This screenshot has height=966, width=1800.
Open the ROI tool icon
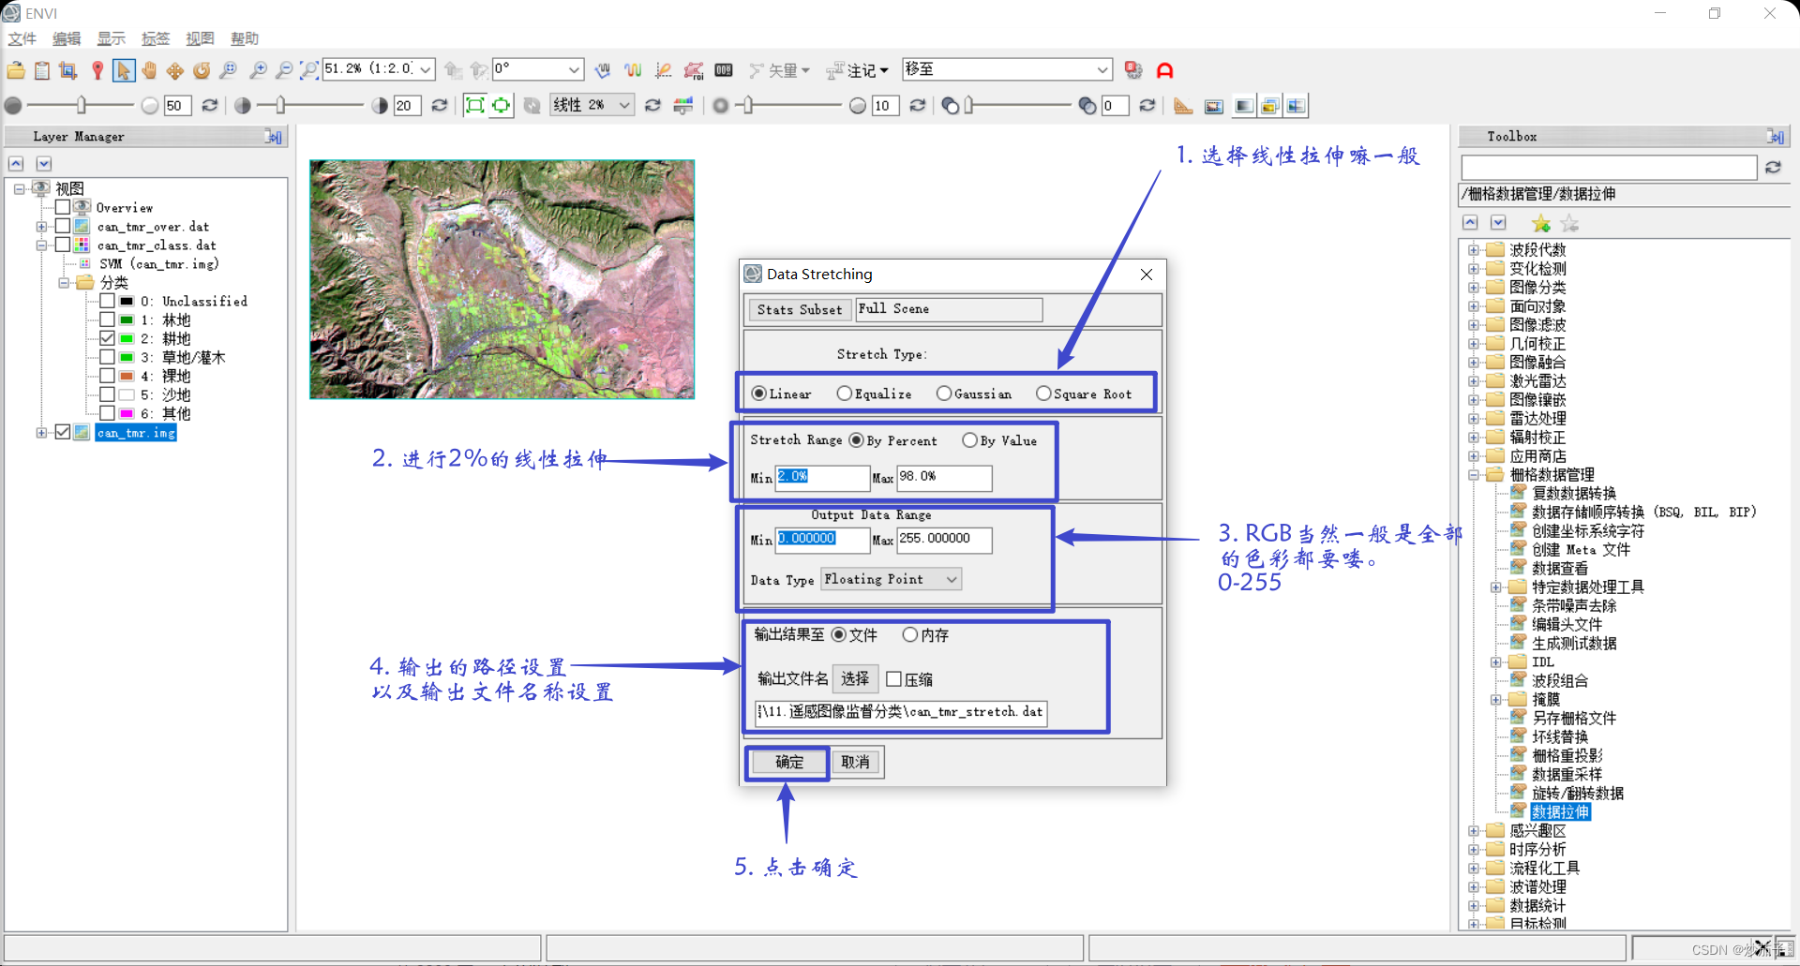click(x=694, y=70)
